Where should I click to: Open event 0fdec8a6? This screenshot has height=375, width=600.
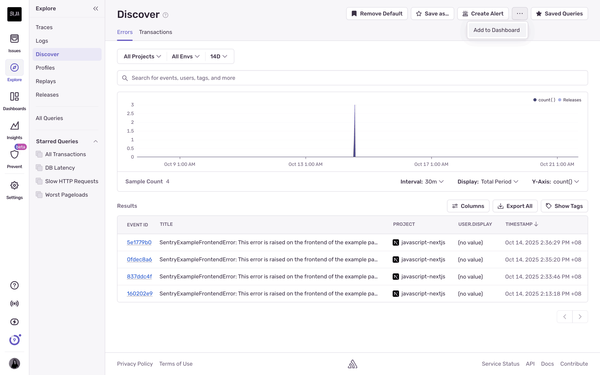click(139, 259)
